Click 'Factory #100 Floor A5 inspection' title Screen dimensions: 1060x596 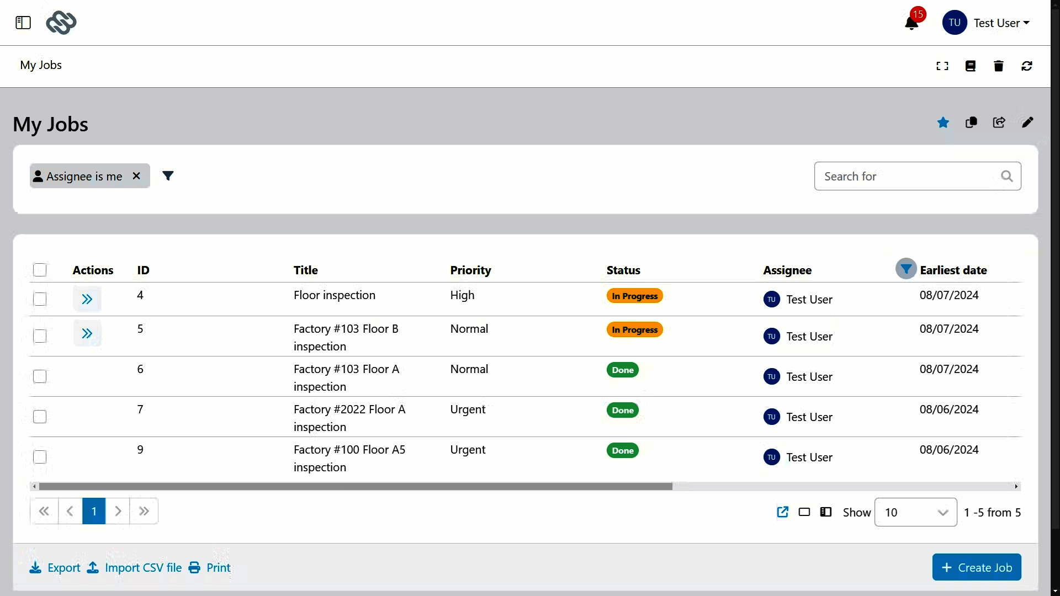[349, 458]
